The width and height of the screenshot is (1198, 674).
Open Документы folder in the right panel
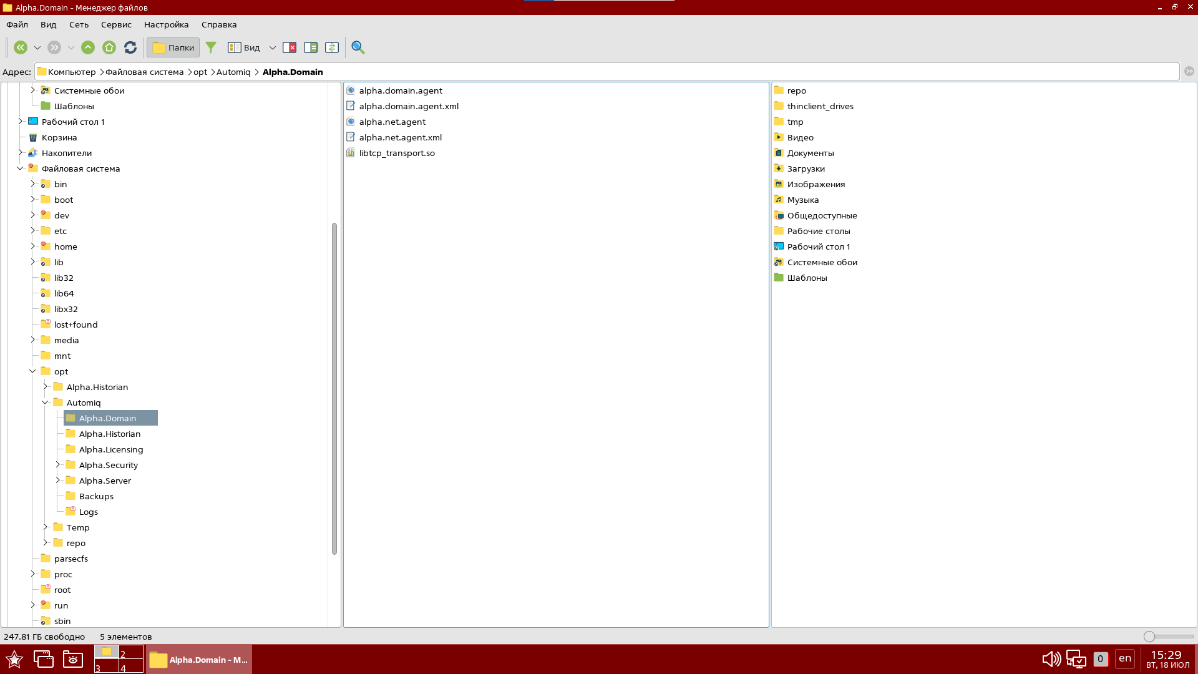click(x=804, y=153)
